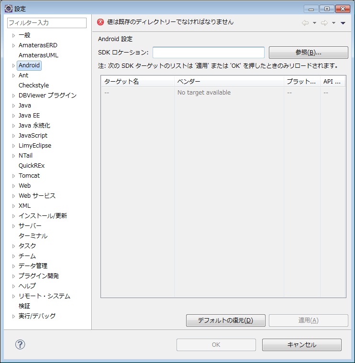This screenshot has height=363, width=355.
Task: Select the Android preferences item
Action: [x=29, y=65]
